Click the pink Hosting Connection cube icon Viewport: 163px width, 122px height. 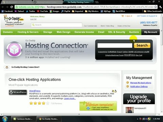[14, 49]
